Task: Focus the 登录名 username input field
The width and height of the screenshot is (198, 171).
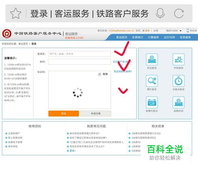Action: 80,54
